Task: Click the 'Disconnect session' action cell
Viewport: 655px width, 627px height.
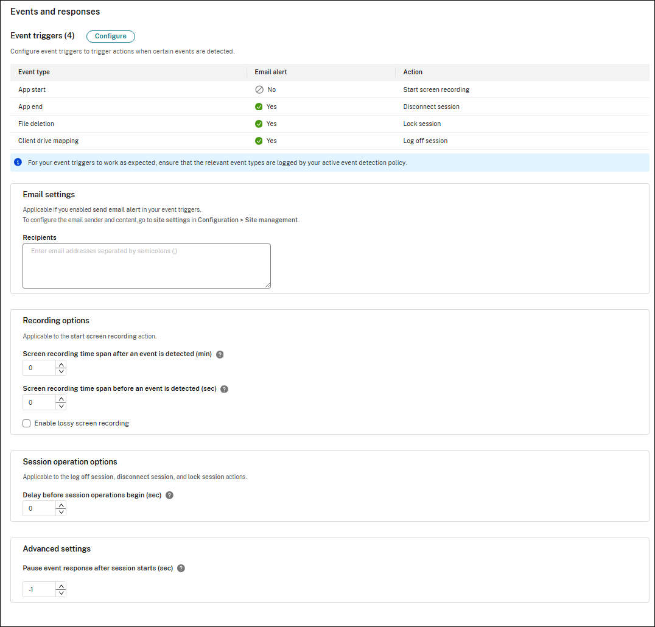Action: pyautogui.click(x=431, y=107)
